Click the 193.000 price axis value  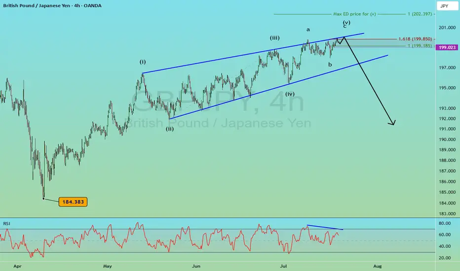447,108
